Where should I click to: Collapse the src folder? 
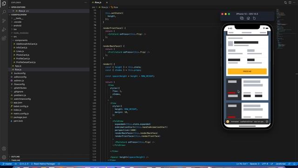coord(15,36)
